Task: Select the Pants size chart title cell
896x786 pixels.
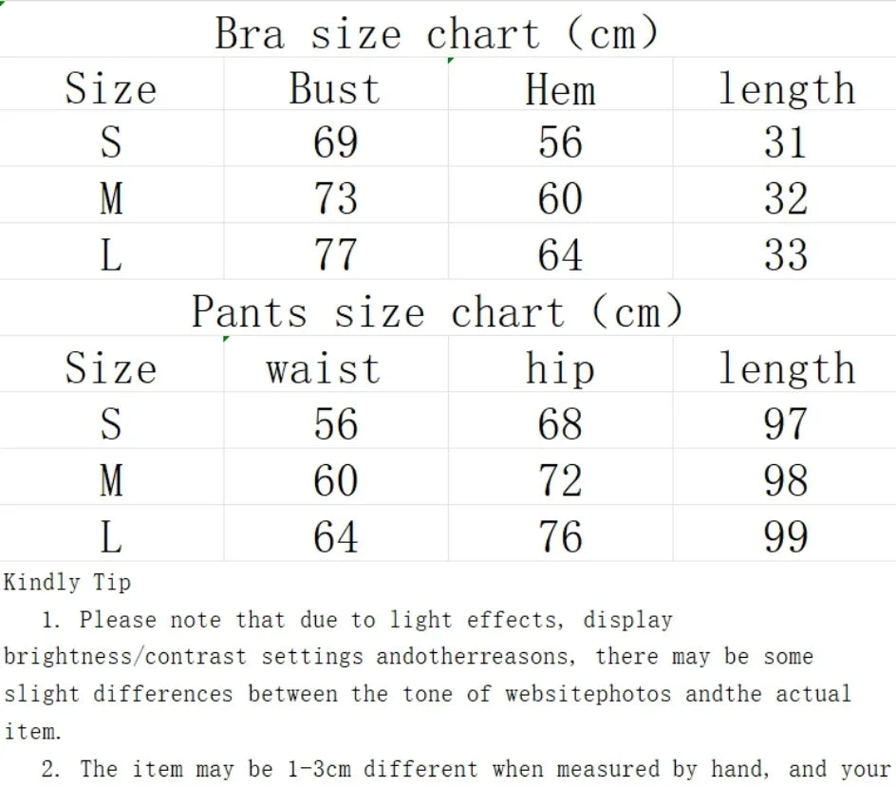Action: (x=437, y=311)
